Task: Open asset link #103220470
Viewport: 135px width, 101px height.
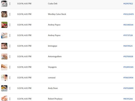Action: pos(129,14)
